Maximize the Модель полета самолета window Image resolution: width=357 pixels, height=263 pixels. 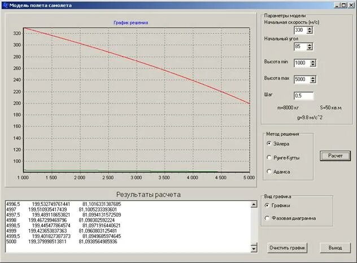pyautogui.click(x=344, y=5)
